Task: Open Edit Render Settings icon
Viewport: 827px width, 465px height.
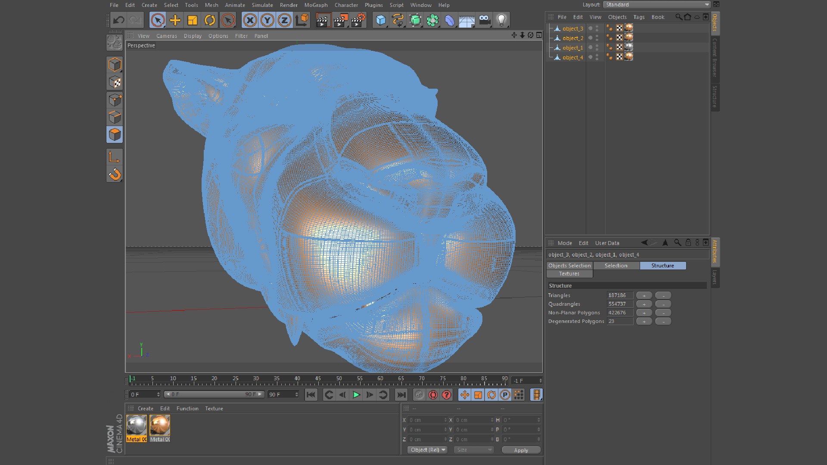Action: coord(358,20)
